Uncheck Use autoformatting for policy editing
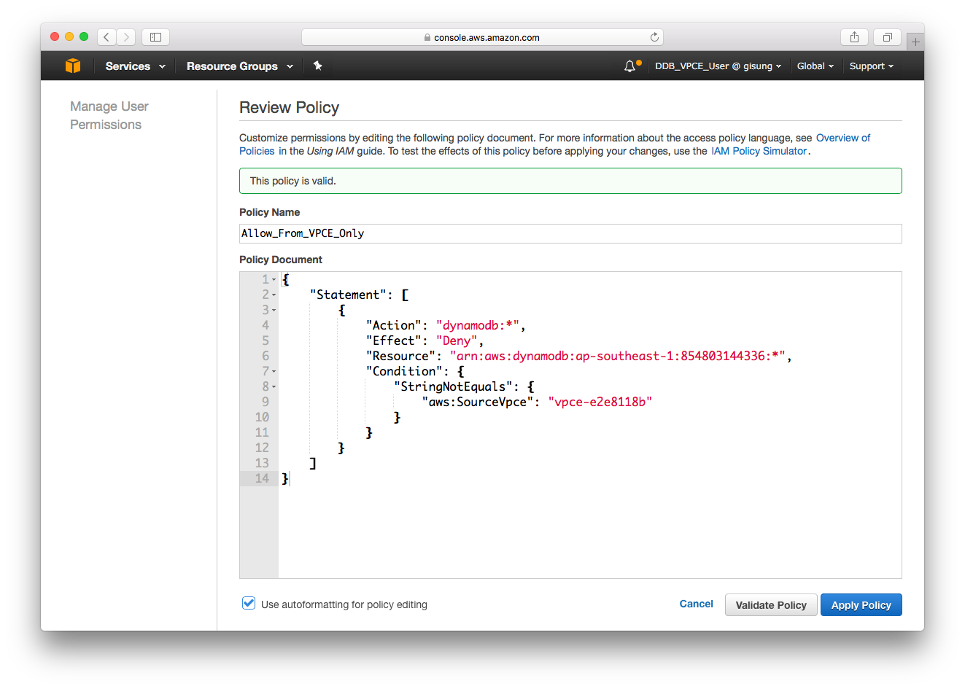Screen dimensions: 965x689 (249, 603)
